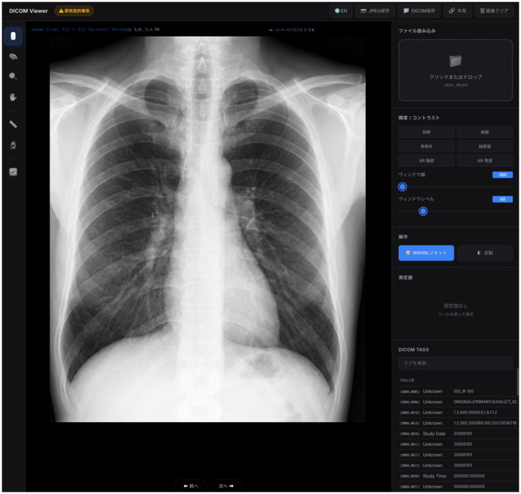Image resolution: width=521 pixels, height=494 pixels.
Task: Click the ORIGINAL\PRIMARY\AXIAL tag value
Action: point(485,402)
